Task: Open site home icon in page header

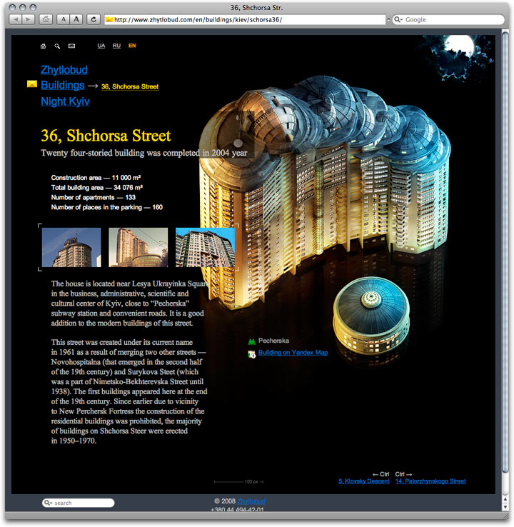Action: (44, 46)
